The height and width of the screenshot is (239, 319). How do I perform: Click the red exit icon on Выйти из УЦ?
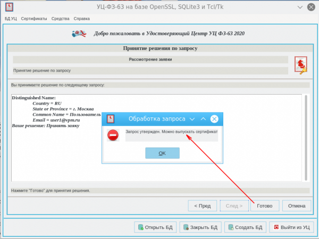pyautogui.click(x=275, y=227)
